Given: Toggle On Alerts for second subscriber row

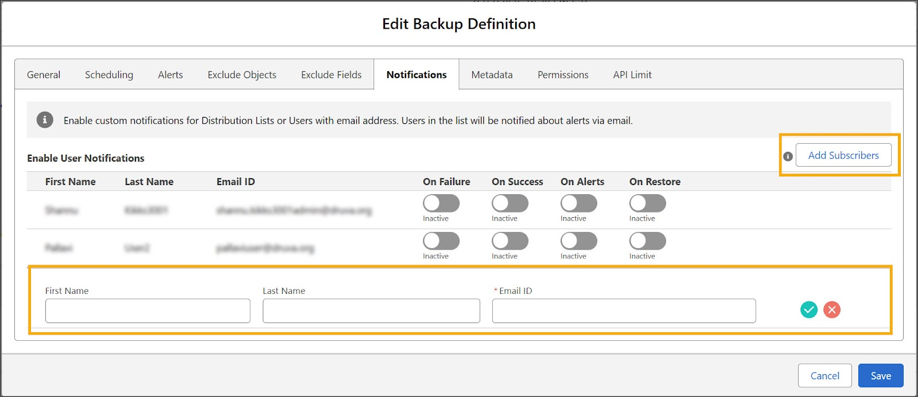Looking at the screenshot, I should pos(578,241).
